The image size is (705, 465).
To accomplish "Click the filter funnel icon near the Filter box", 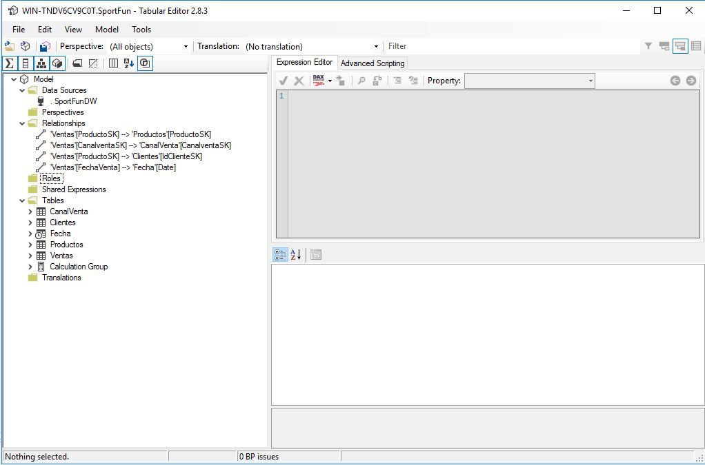I will [648, 45].
